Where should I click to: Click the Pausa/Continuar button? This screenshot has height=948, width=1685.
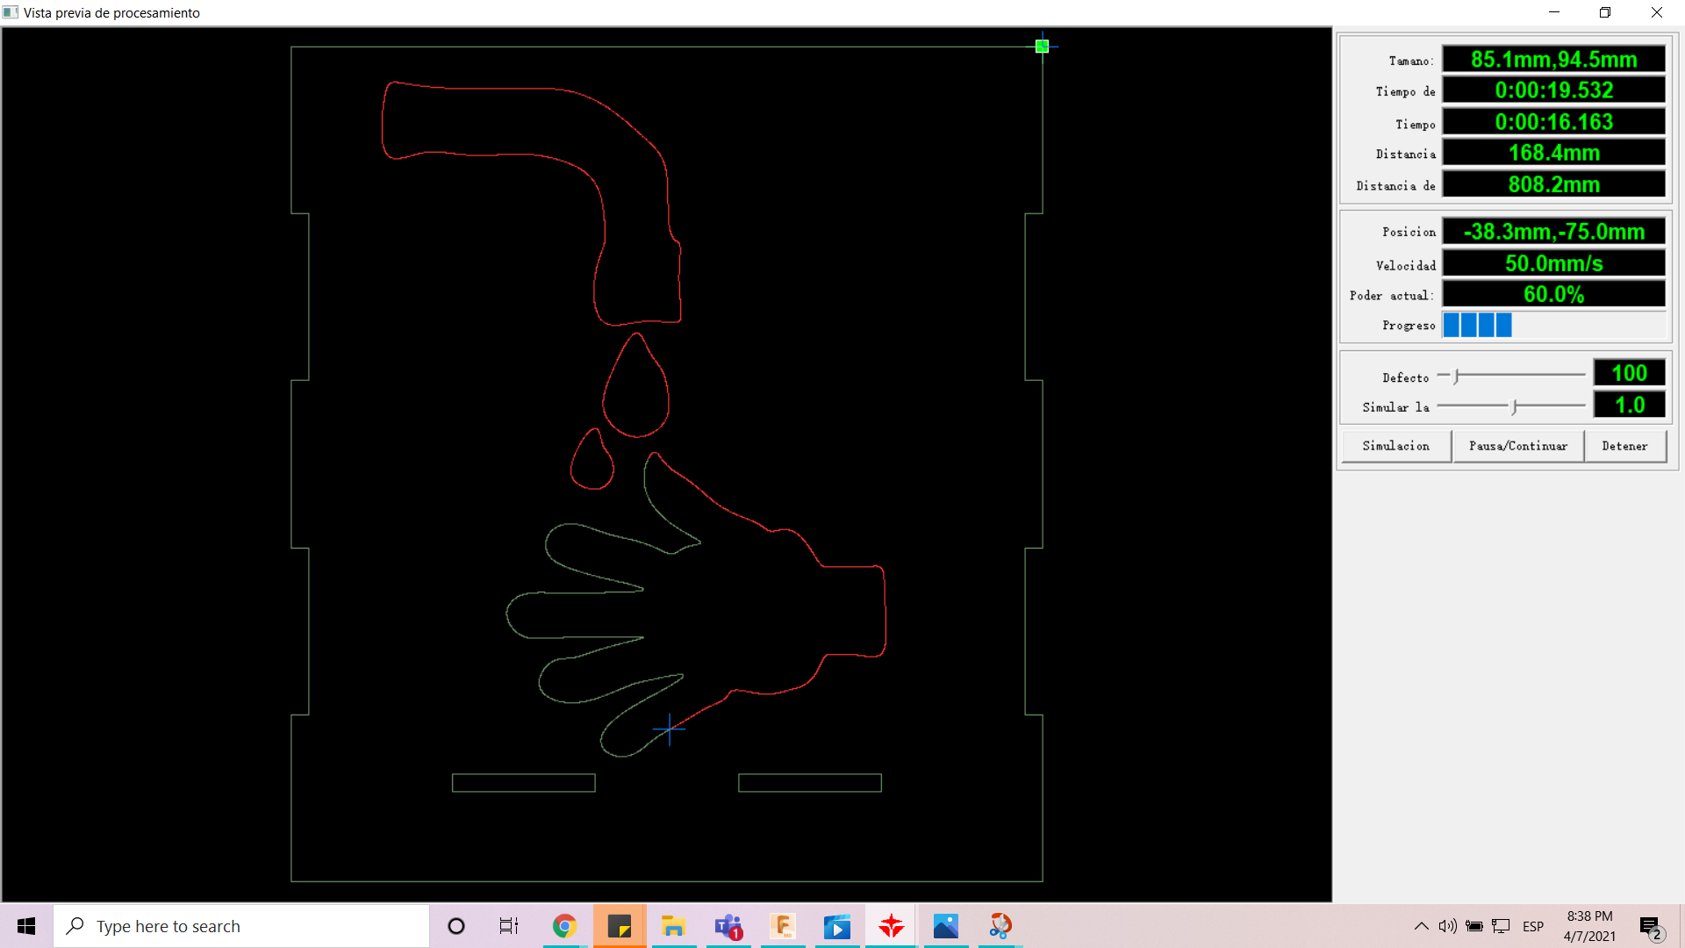(1517, 446)
